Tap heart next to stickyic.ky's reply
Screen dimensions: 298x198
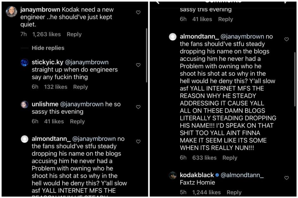pyautogui.click(x=138, y=65)
